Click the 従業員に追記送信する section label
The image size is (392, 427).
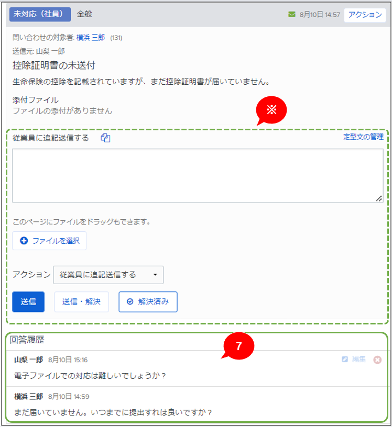pyautogui.click(x=50, y=138)
